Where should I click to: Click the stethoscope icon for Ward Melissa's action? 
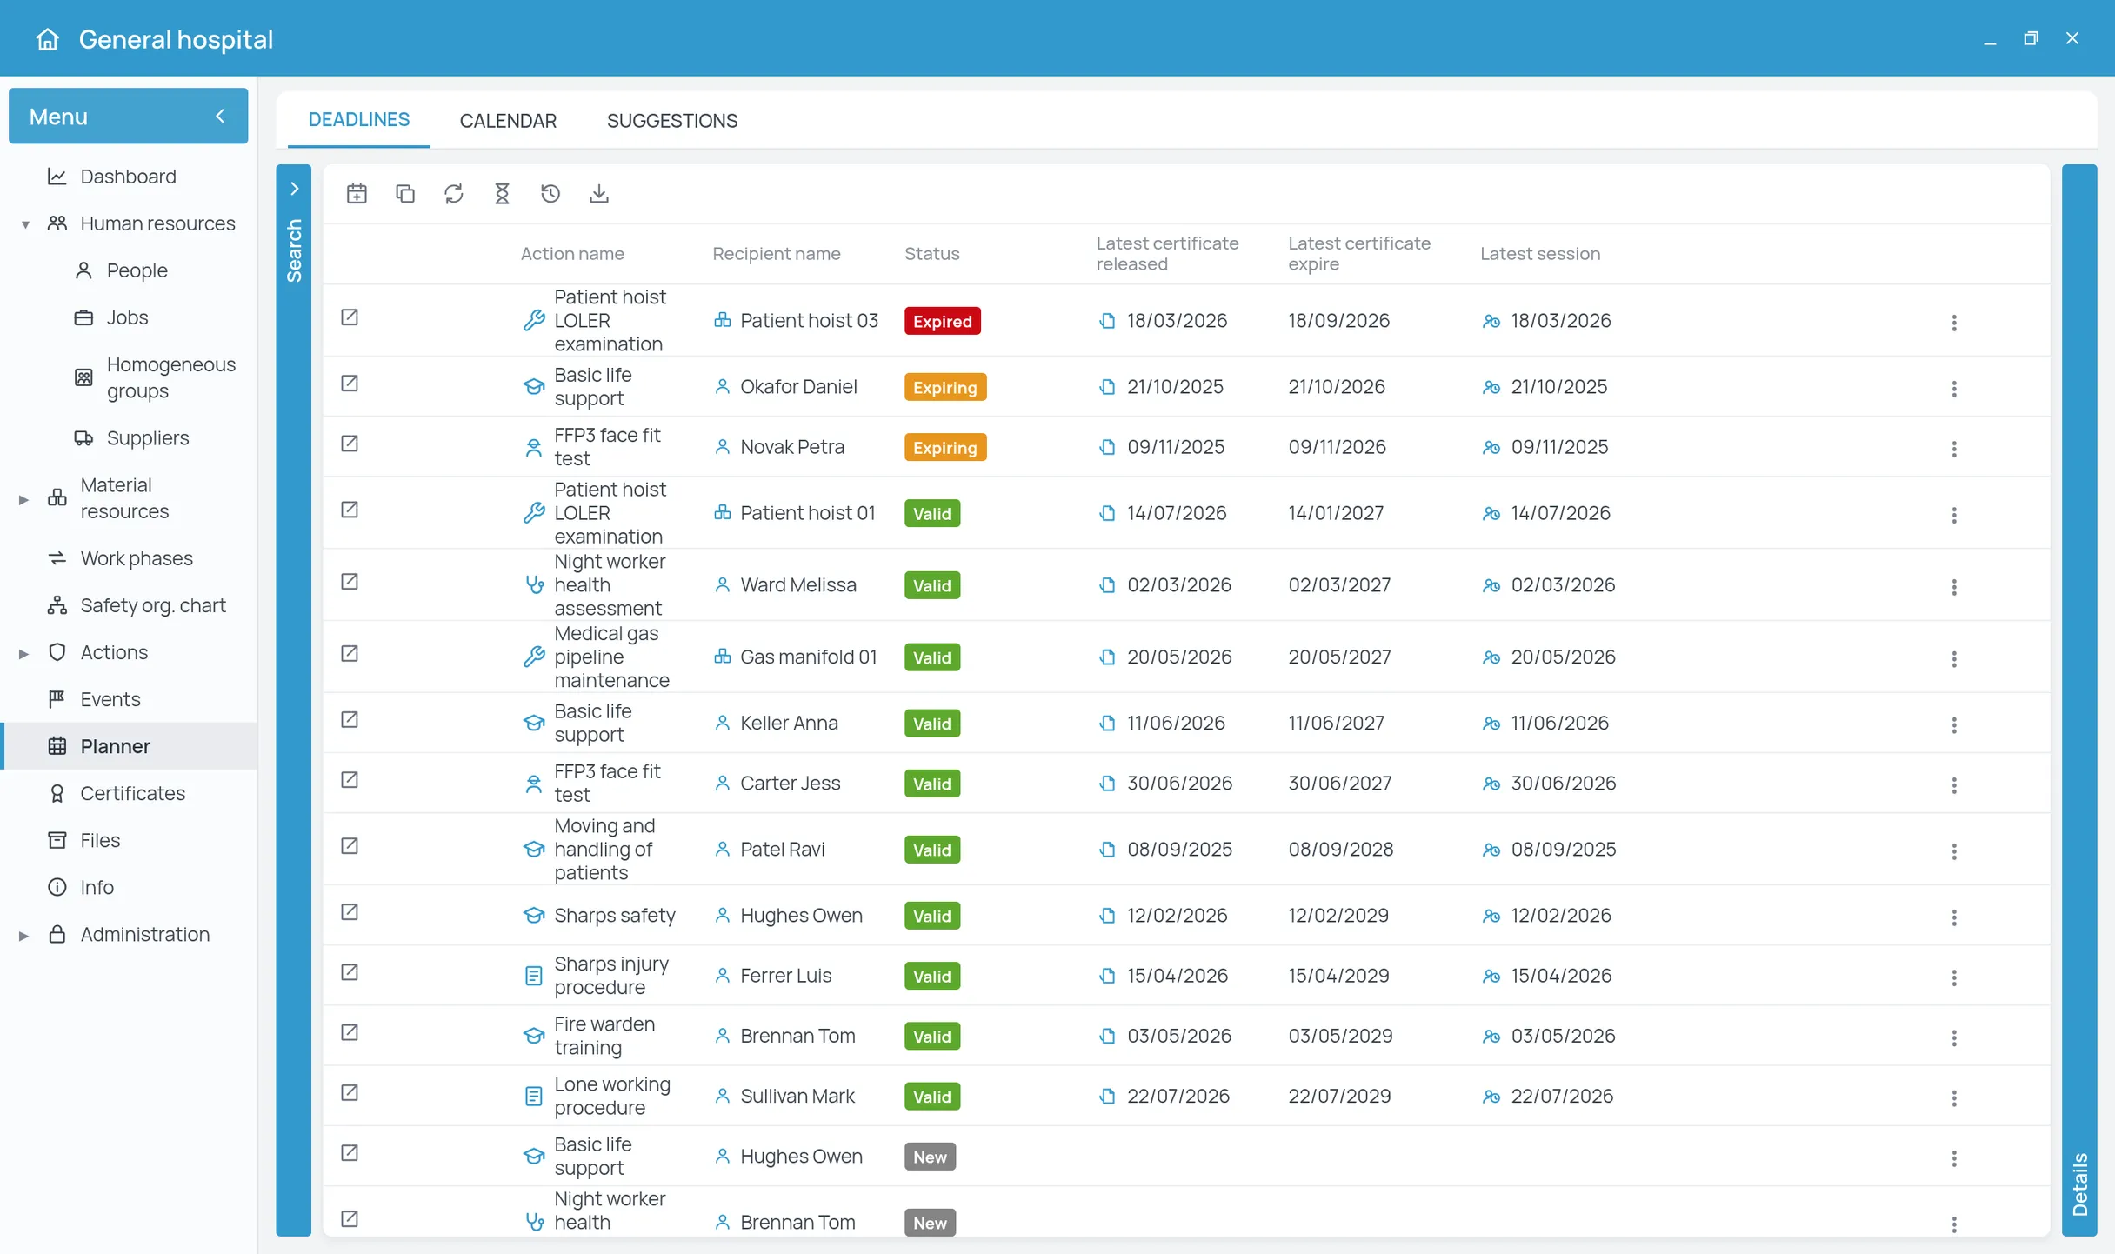[534, 585]
